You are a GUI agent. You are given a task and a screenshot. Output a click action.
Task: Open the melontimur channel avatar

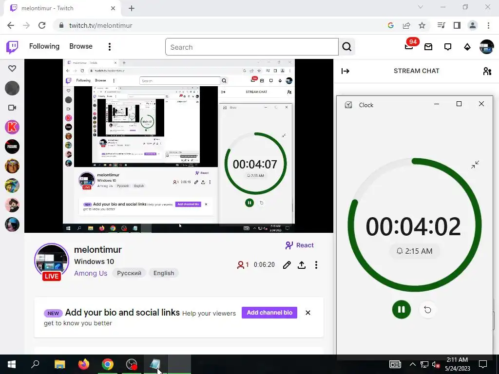[x=52, y=261]
